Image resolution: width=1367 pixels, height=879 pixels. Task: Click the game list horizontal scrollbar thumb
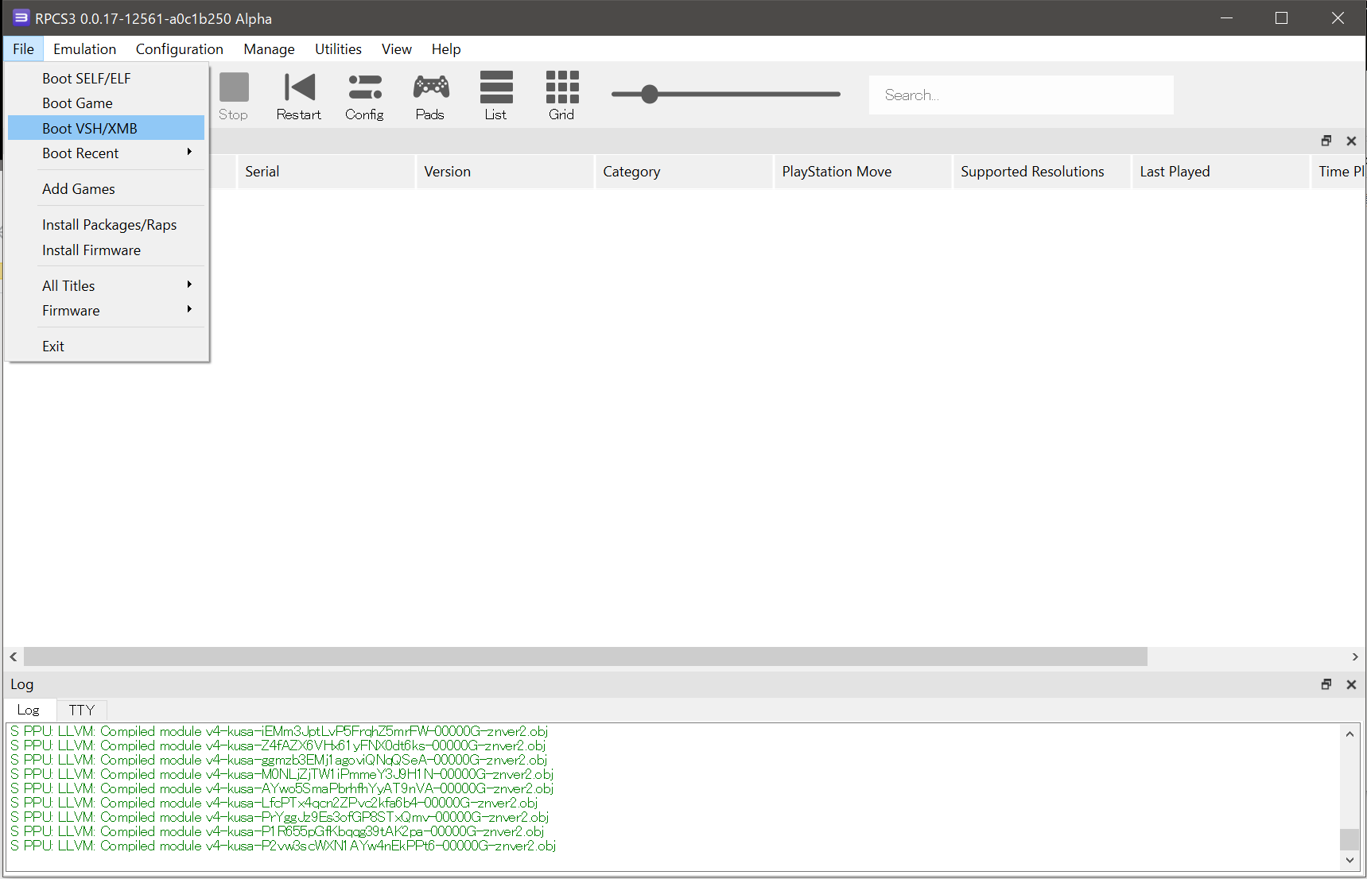pyautogui.click(x=585, y=656)
